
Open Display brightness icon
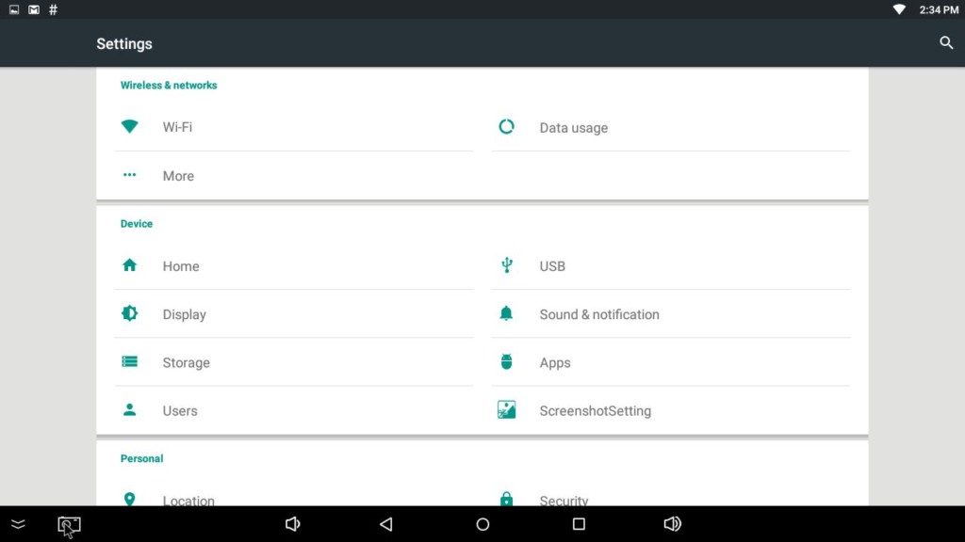point(130,314)
